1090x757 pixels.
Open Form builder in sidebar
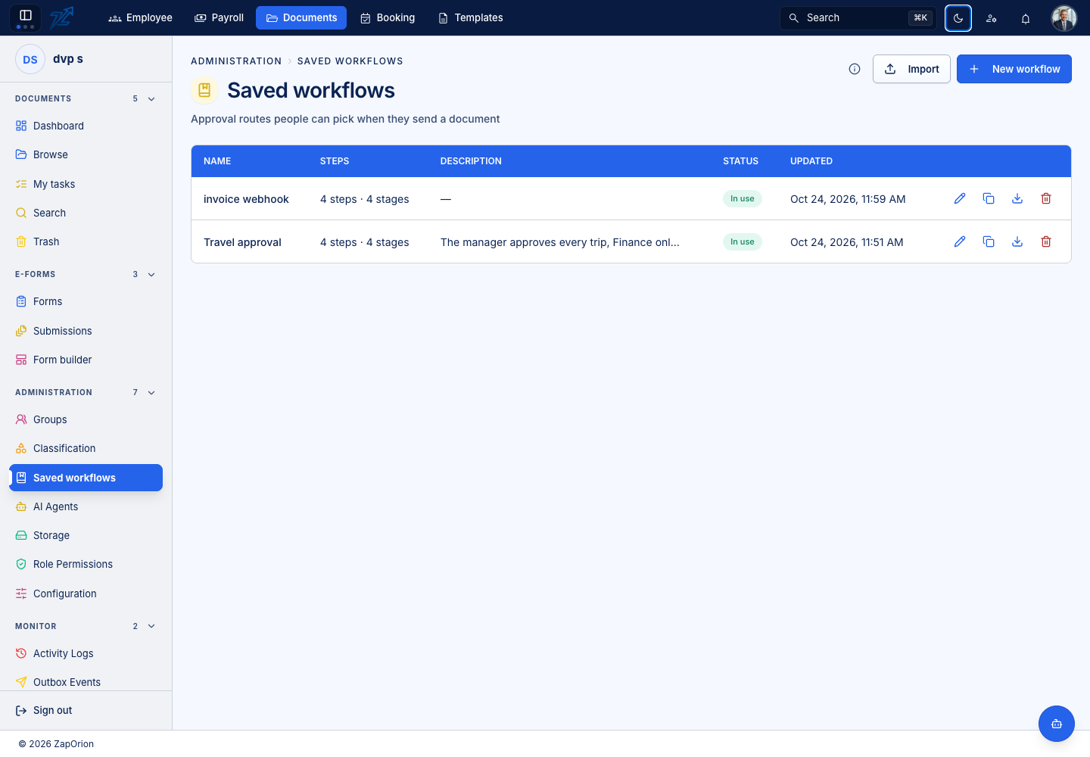click(86, 360)
